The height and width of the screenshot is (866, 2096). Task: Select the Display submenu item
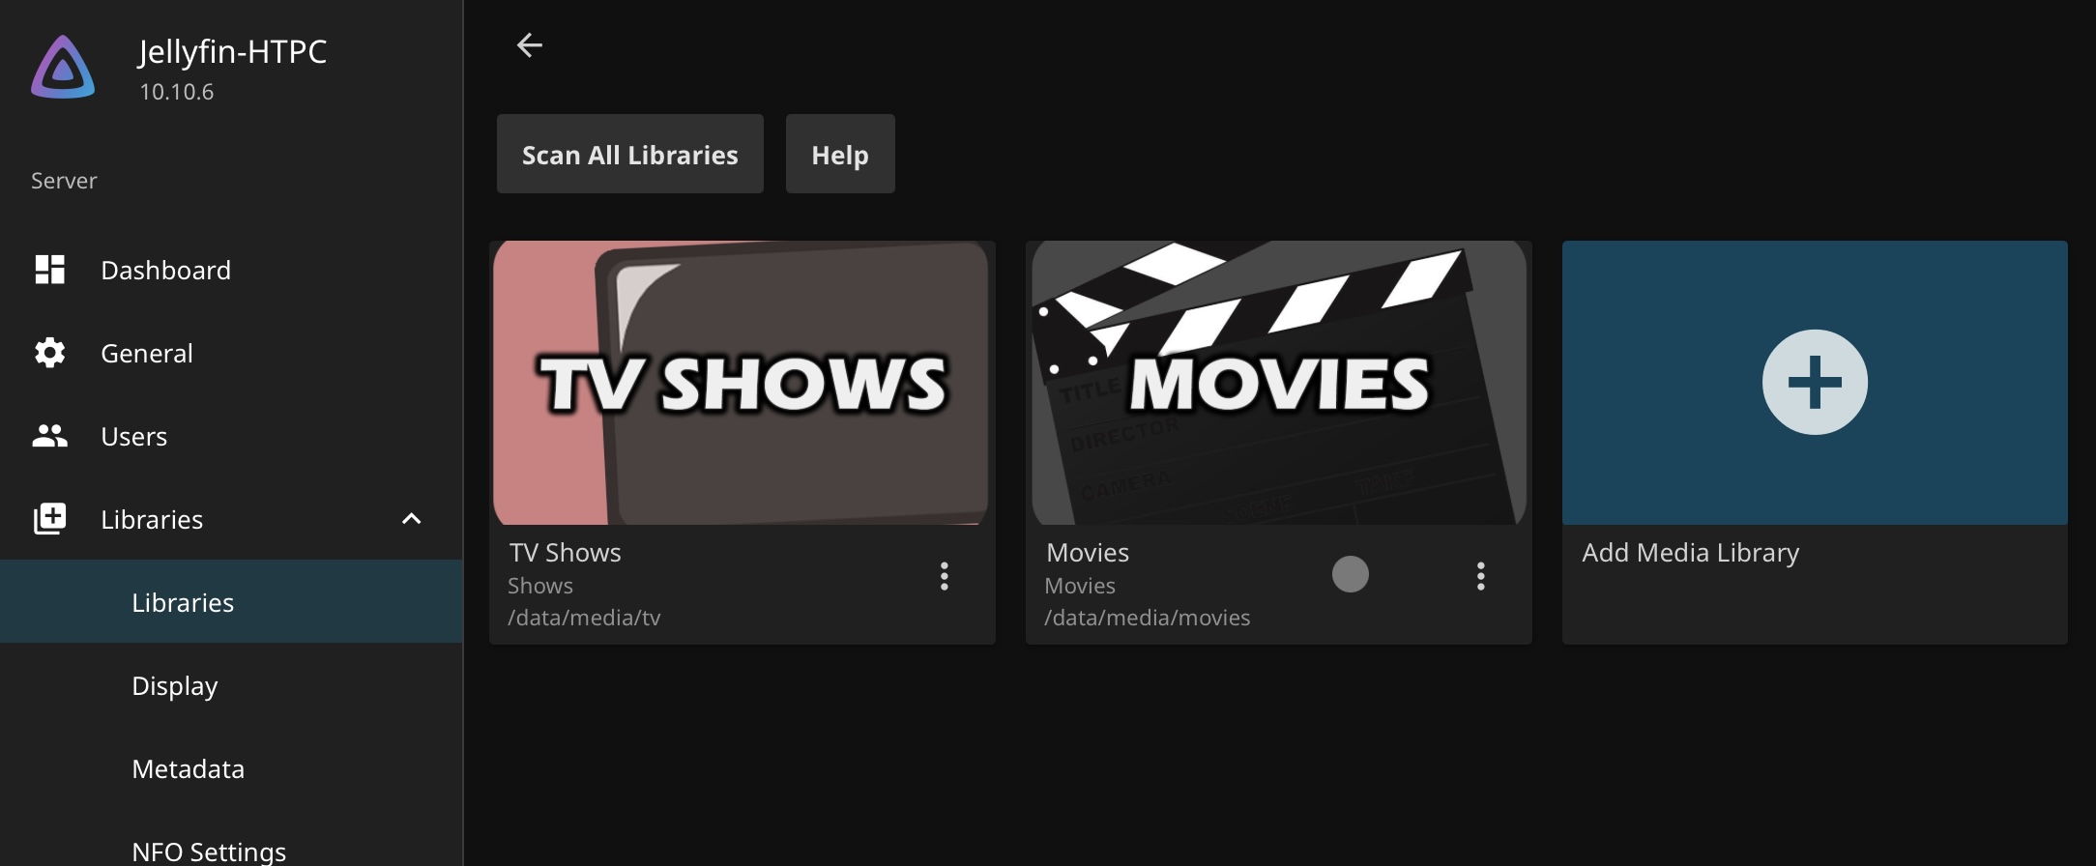coord(174,685)
